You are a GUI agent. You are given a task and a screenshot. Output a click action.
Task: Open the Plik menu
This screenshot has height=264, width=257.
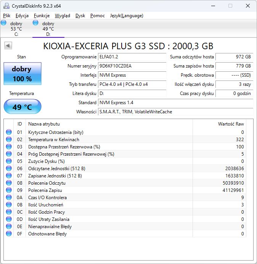click(7, 16)
